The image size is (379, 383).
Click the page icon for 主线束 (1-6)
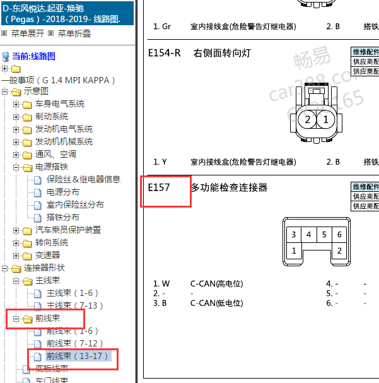(x=38, y=293)
